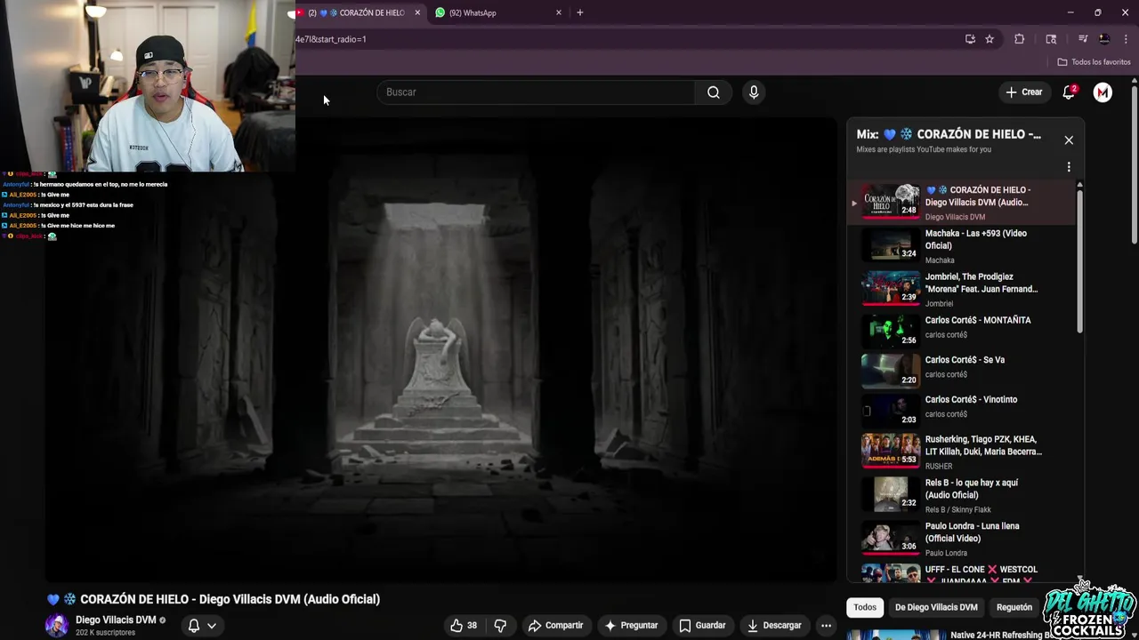Play UFFF - EL CONE playlist item
1139x640 pixels.
[961, 572]
